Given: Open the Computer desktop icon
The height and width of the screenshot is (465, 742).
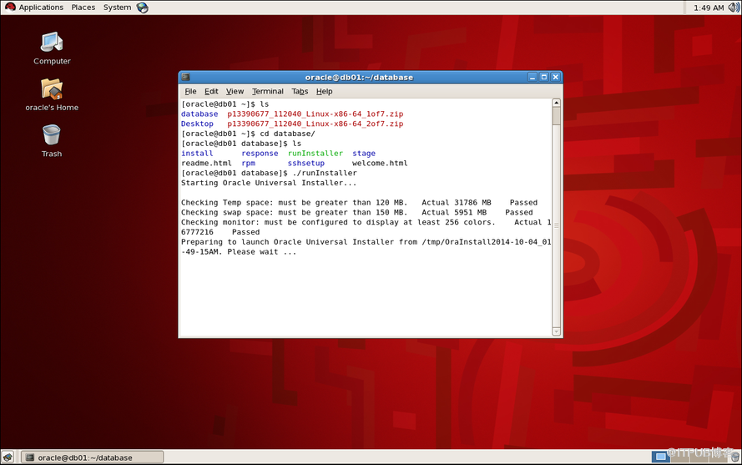Looking at the screenshot, I should point(52,48).
